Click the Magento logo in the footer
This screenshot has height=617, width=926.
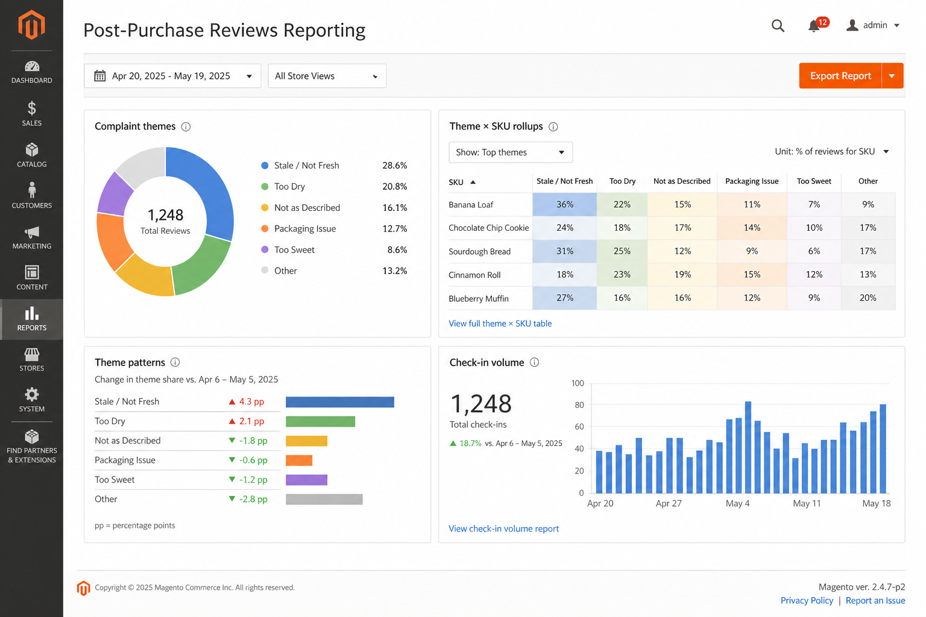83,588
